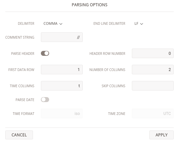Click the Parse Header label
Screen dimensions: 179x145
point(23,54)
